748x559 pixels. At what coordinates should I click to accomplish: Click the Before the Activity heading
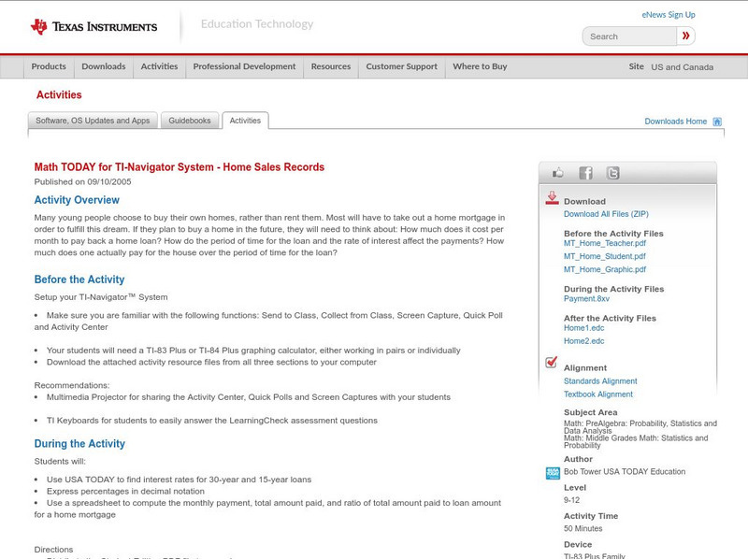point(79,279)
